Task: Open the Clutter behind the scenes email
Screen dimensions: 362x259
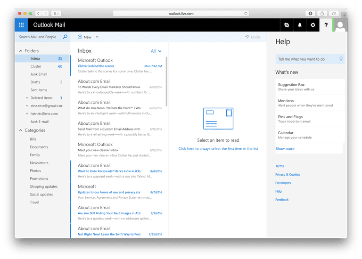Action: pyautogui.click(x=119, y=65)
